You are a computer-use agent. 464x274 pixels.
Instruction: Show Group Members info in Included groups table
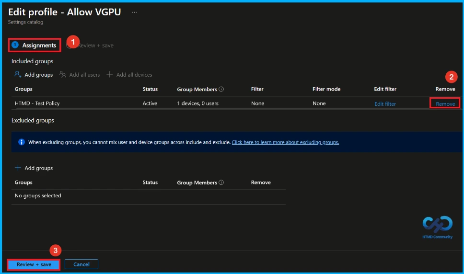pyautogui.click(x=221, y=89)
